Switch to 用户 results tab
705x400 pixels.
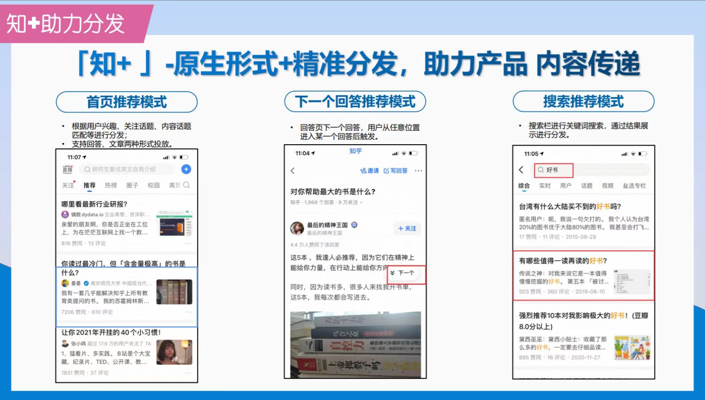tap(566, 186)
